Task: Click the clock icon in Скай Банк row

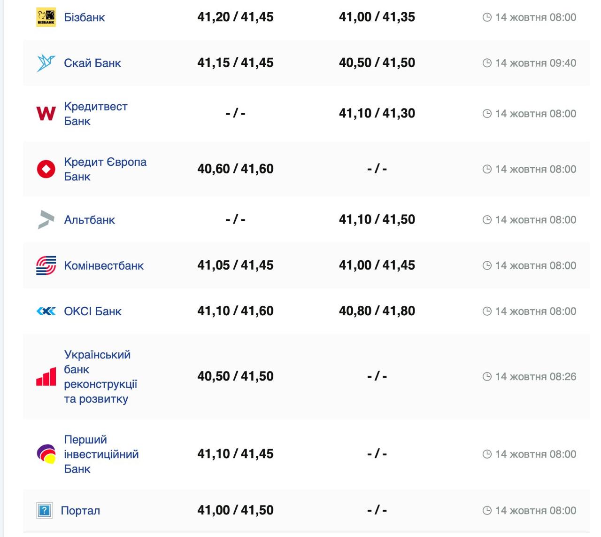Action: coord(487,63)
